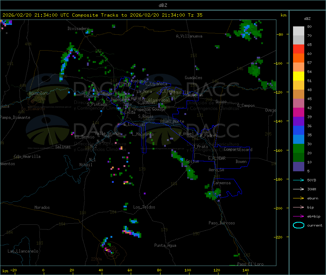Click the yellow eburn arrow in the legend
The width and height of the screenshot is (326, 275).
[298, 198]
